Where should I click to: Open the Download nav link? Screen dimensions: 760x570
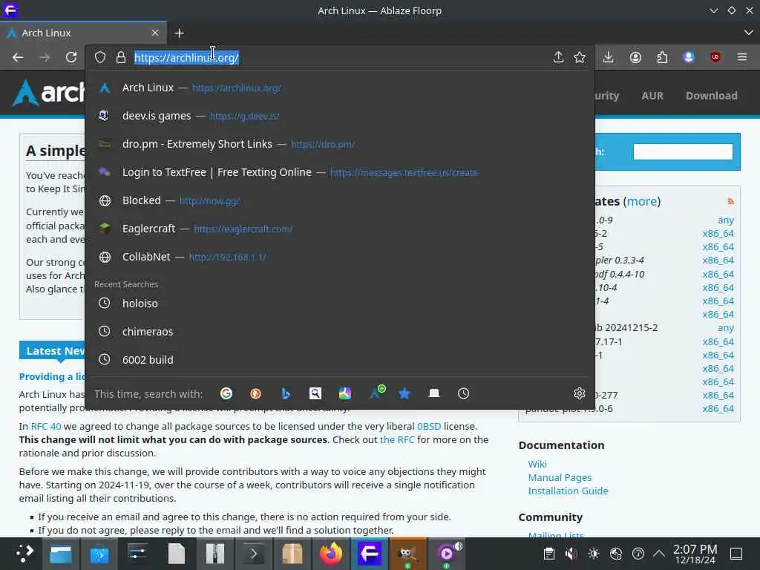(711, 96)
